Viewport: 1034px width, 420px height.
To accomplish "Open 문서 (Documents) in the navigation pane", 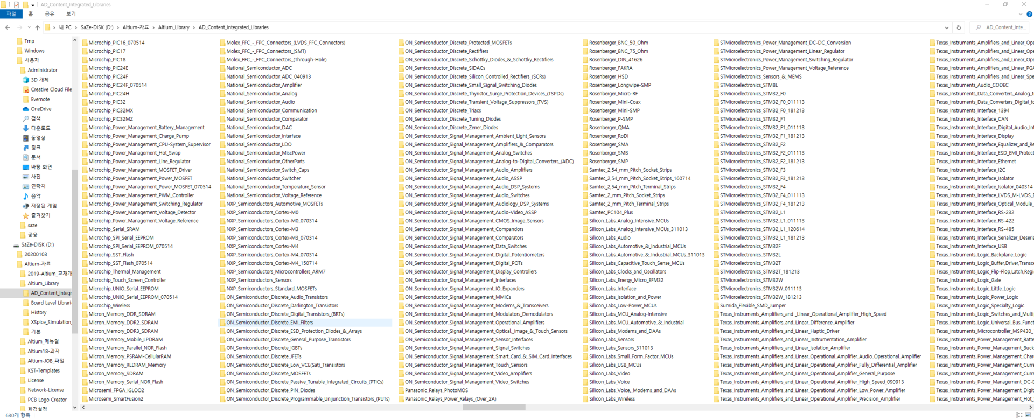I will pyautogui.click(x=31, y=157).
